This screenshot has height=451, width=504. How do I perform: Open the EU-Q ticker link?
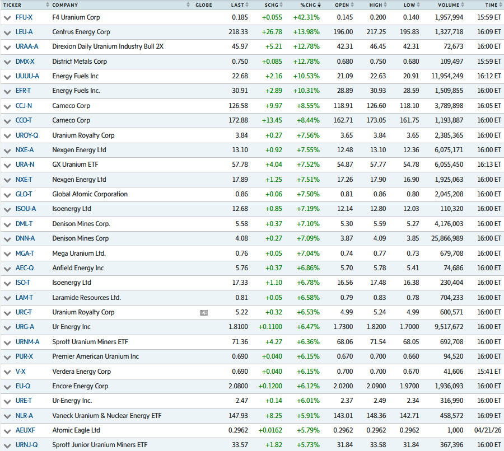[23, 386]
